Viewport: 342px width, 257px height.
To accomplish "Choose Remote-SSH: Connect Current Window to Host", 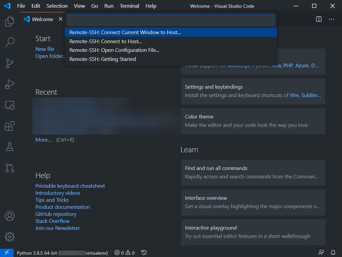I will [171, 32].
